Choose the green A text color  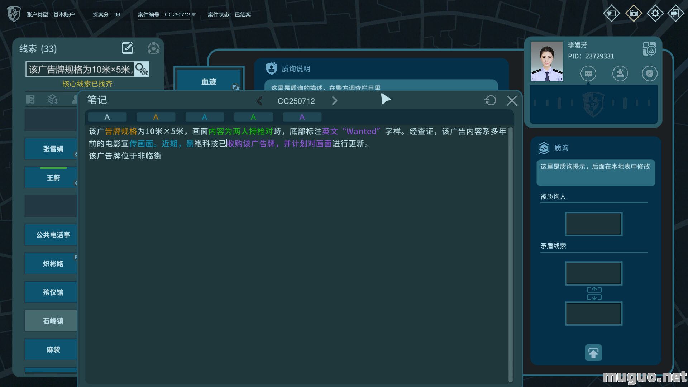coord(253,117)
